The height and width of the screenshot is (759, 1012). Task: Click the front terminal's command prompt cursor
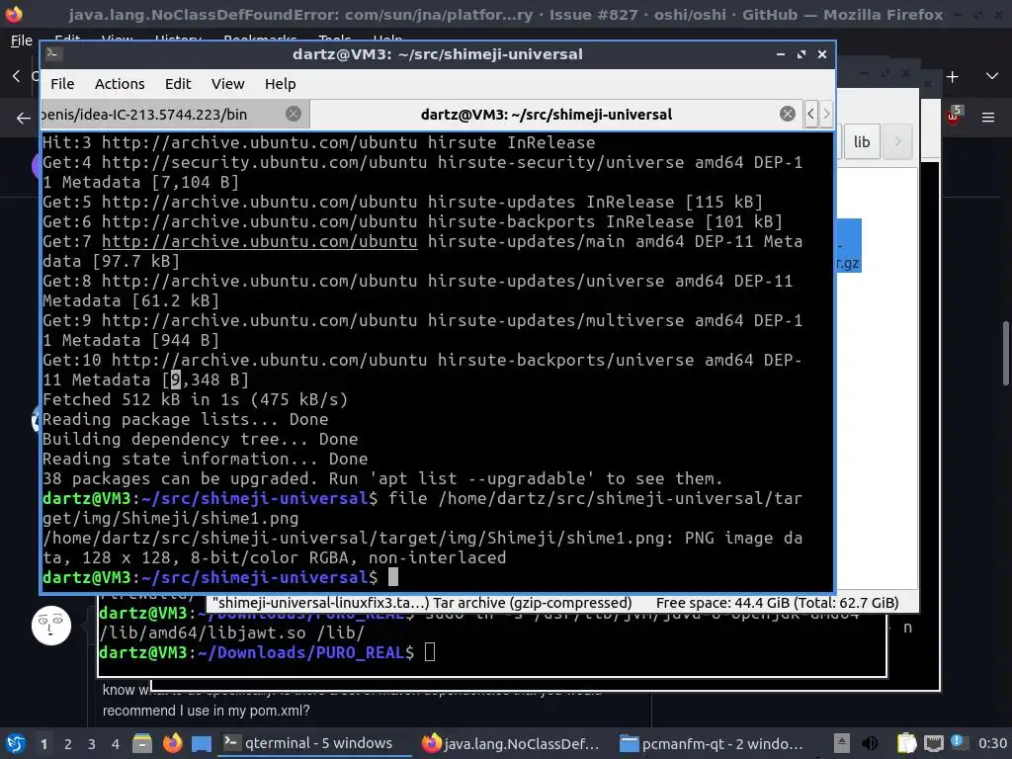[x=392, y=577]
